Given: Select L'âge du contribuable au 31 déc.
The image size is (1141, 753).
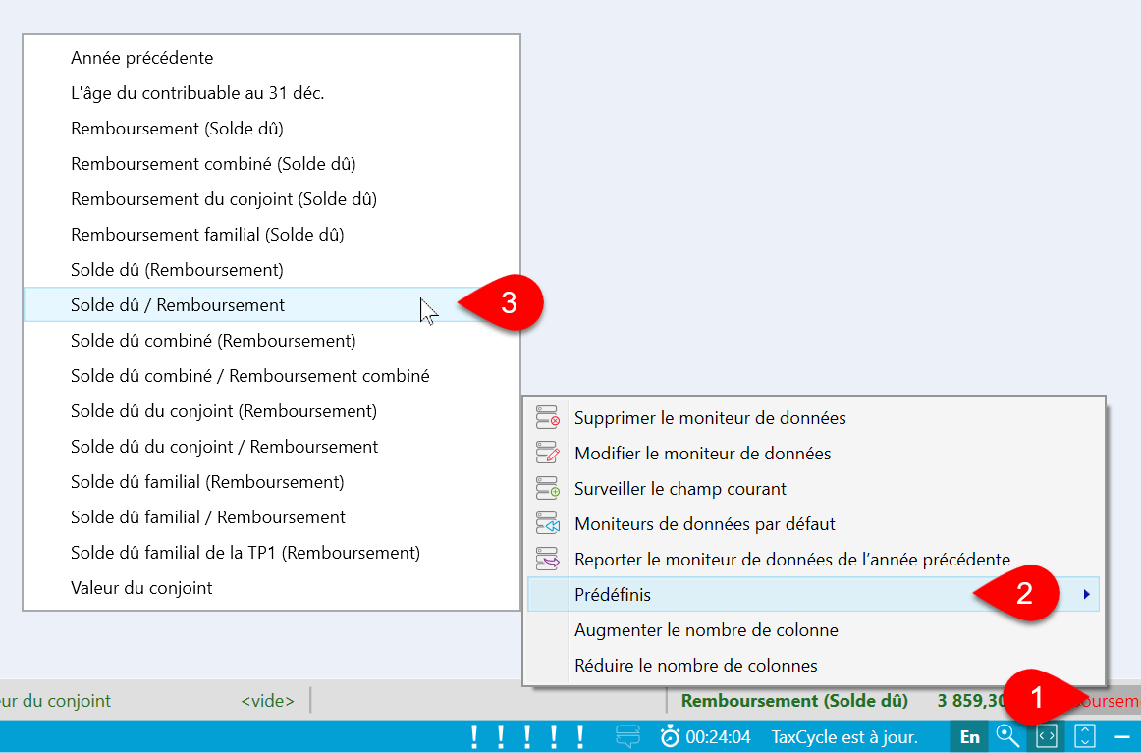Looking at the screenshot, I should (x=272, y=93).
